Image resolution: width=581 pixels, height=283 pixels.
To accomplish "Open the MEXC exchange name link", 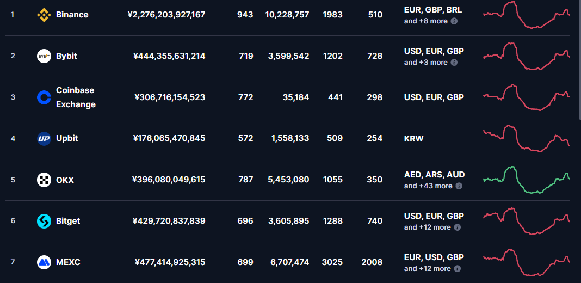I will pos(68,263).
